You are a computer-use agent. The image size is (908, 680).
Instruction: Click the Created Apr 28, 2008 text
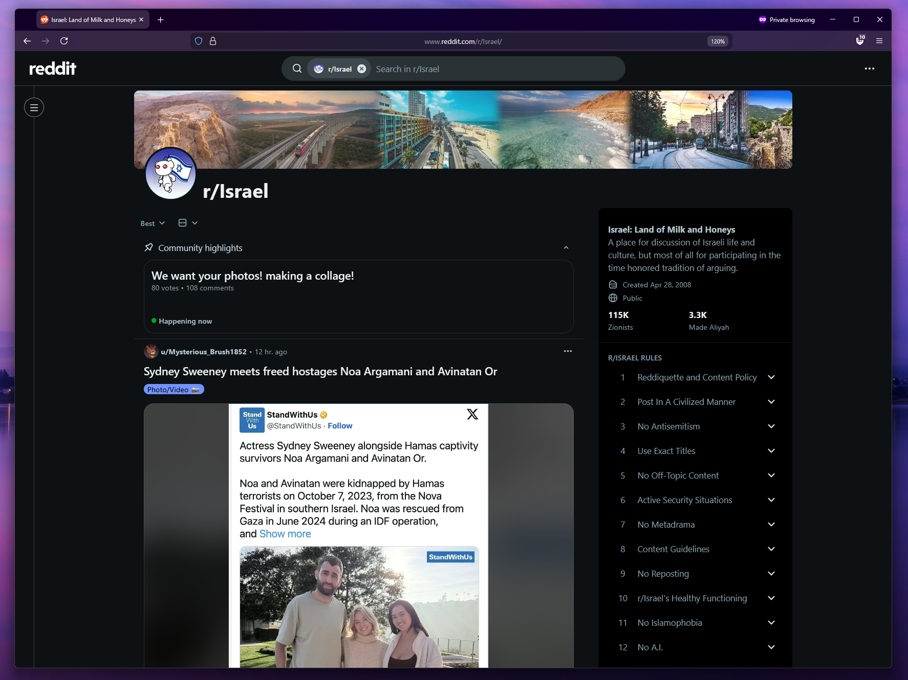(657, 285)
